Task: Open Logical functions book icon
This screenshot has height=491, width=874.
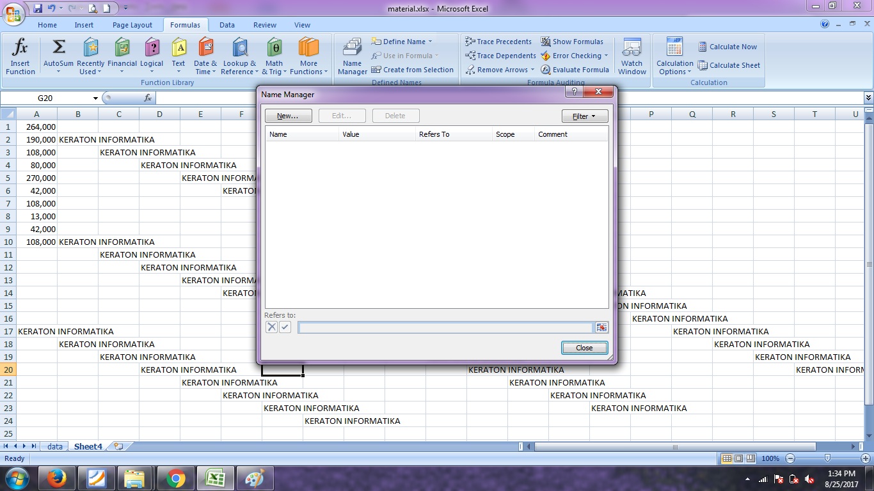Action: 152,47
